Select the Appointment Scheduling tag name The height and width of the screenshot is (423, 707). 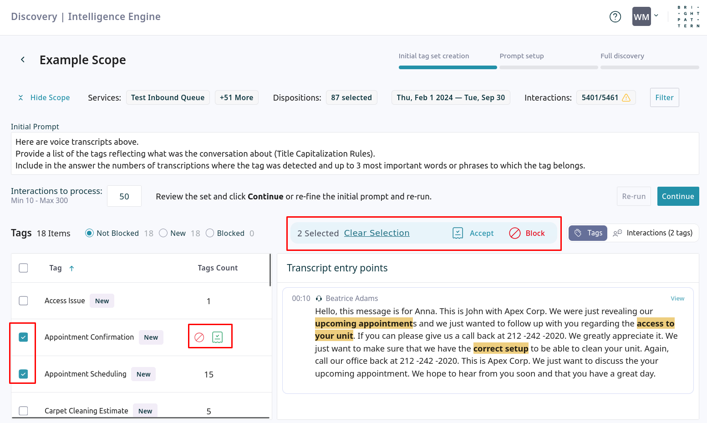pos(86,374)
